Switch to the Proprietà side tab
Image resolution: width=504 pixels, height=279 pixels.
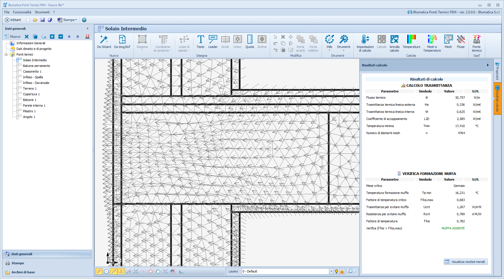(x=497, y=71)
